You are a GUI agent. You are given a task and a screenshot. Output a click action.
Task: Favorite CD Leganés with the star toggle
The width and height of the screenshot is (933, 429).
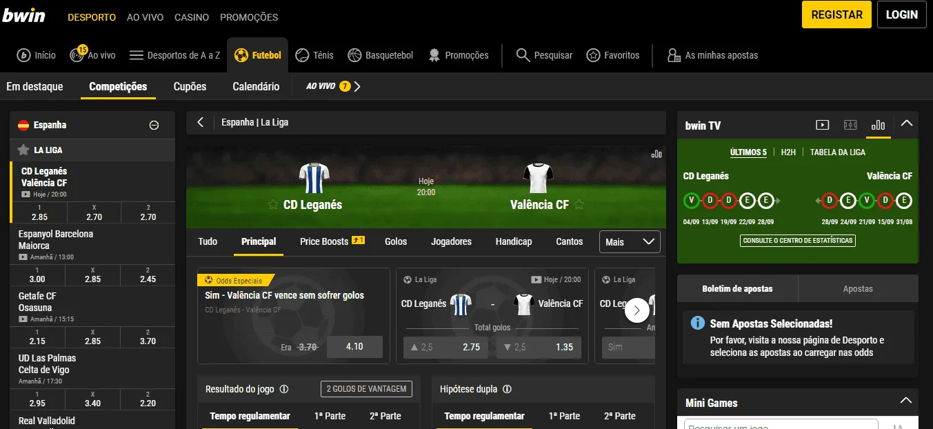point(273,205)
